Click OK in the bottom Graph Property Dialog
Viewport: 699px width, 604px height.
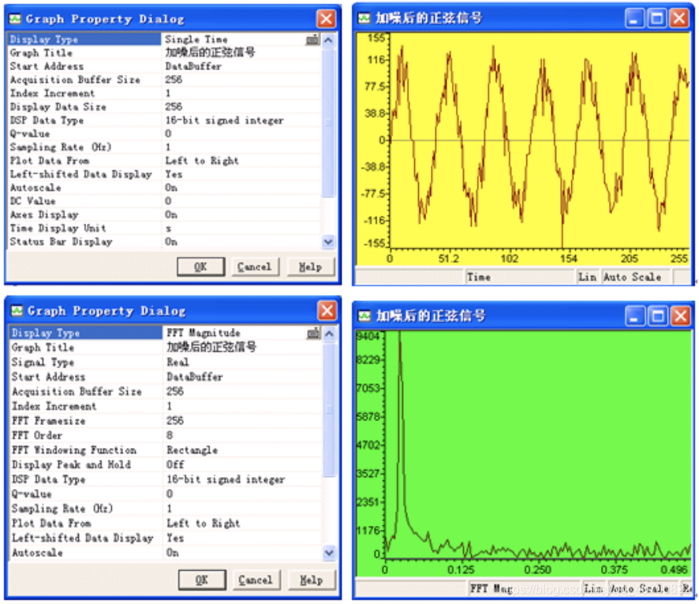coord(202,580)
